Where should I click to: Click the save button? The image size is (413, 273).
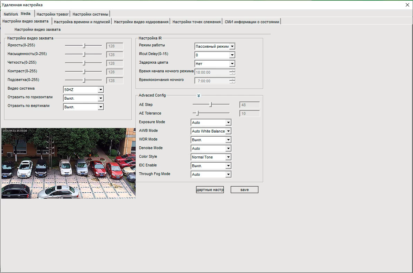245,190
